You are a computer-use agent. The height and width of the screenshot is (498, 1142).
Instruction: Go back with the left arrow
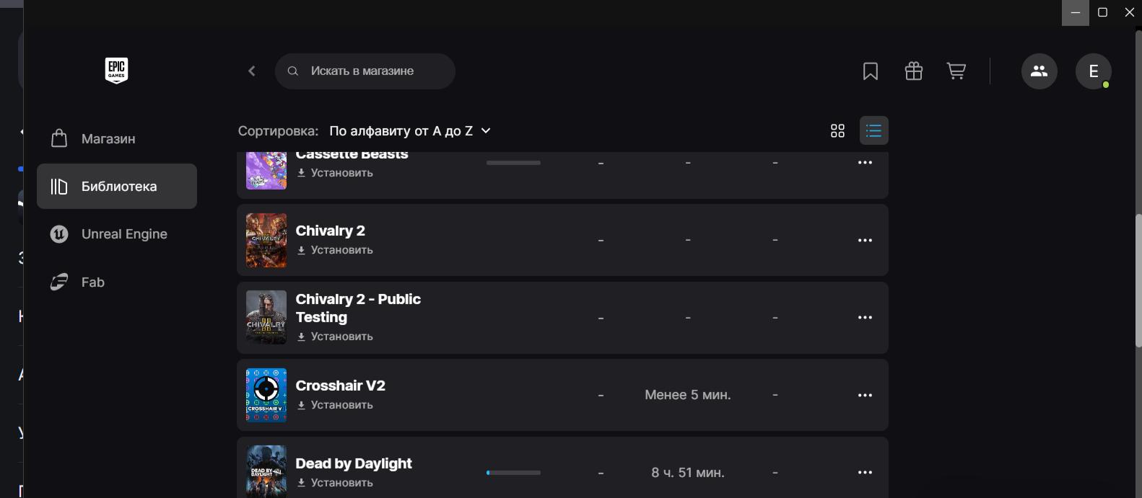(252, 71)
